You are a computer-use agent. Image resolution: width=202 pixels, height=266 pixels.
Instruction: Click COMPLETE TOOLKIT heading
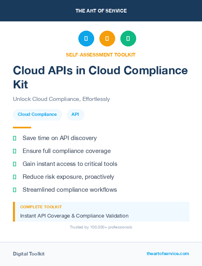(x=41, y=207)
